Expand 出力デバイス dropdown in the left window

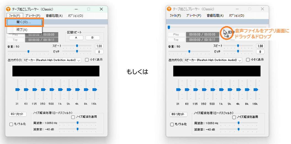(x=78, y=60)
